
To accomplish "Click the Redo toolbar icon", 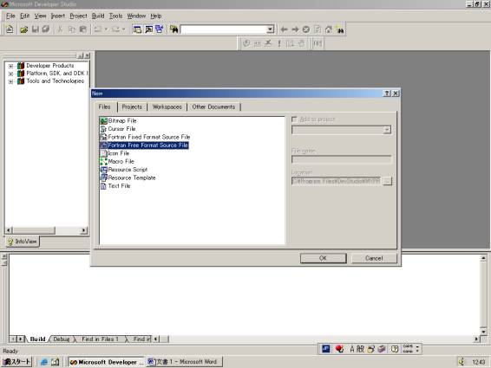I will click(x=115, y=29).
